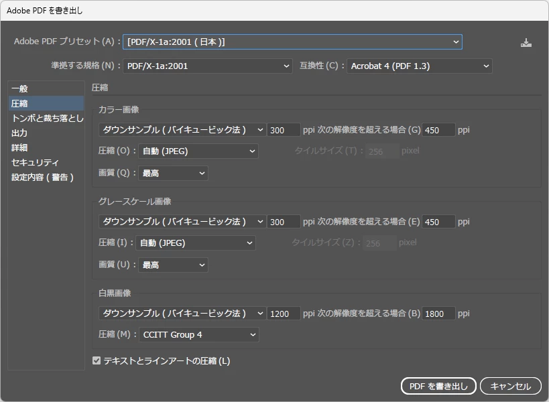
Task: Open グレースケール画像 downsample method dropdown
Action: [182, 222]
